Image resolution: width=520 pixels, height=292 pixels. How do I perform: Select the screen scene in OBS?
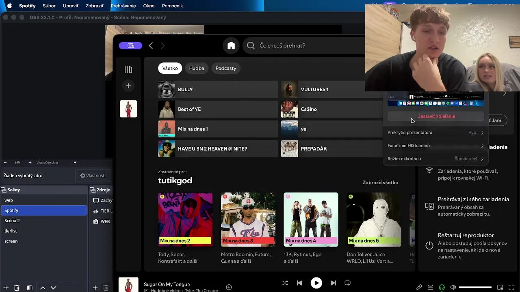43,241
